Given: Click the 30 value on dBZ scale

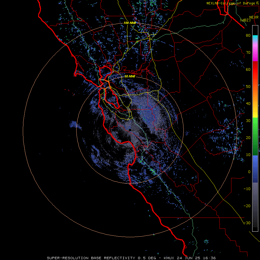Looking at the screenshot, I should tap(248, 121).
